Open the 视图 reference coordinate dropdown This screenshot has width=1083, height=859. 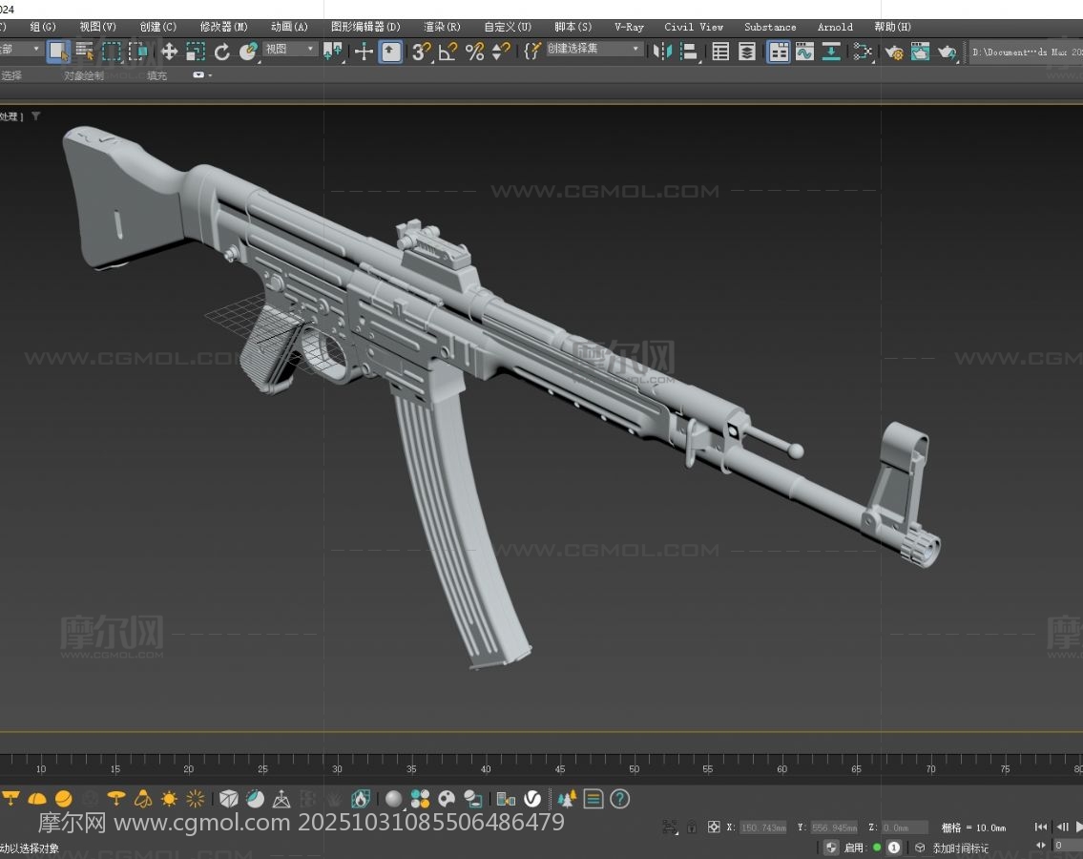tap(290, 49)
